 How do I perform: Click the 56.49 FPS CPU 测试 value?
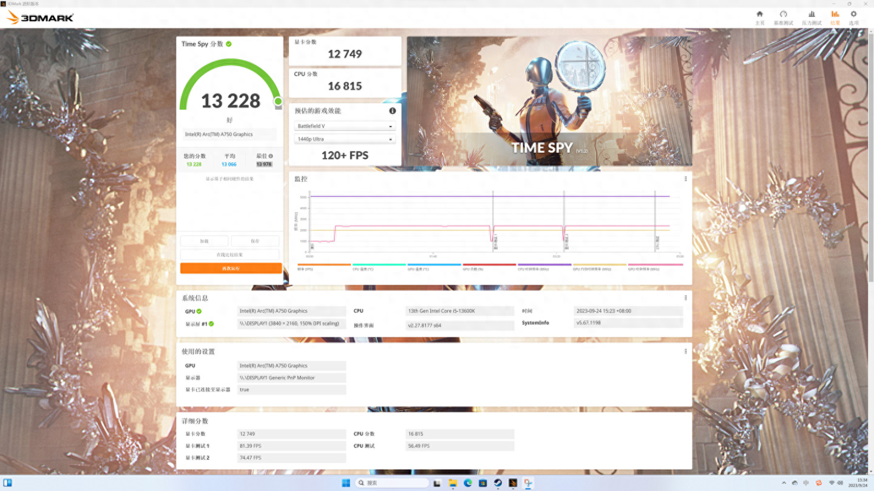pyautogui.click(x=460, y=446)
